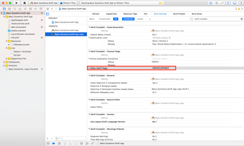Select the Combined view
244x146 pixels.
(x=128, y=19)
